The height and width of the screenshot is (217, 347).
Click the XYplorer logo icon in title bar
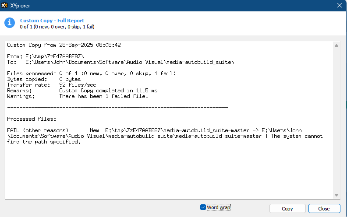tap(4, 5)
